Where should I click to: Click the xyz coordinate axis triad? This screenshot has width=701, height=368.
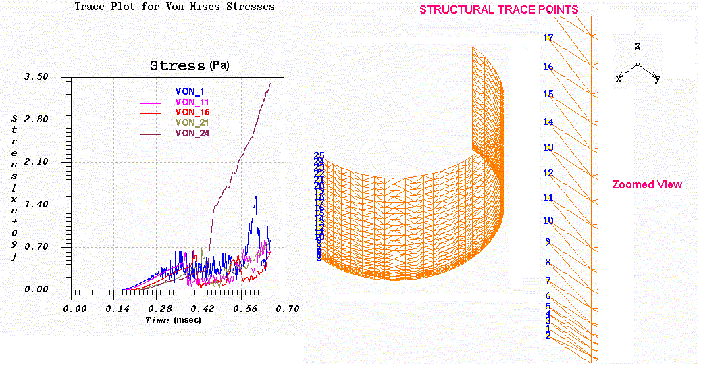pyautogui.click(x=638, y=63)
